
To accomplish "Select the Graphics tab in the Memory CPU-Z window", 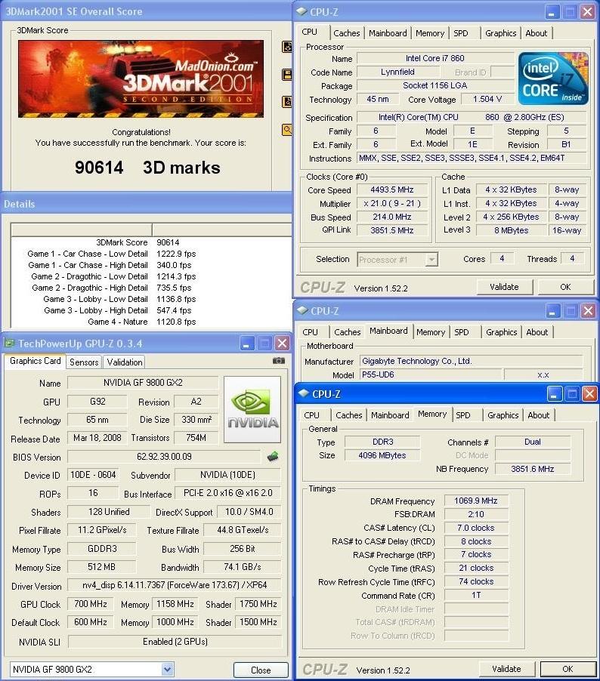I will tap(503, 415).
